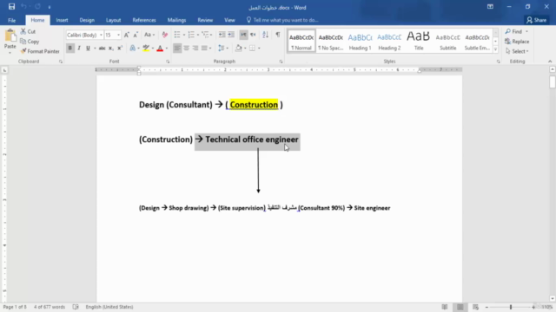Image resolution: width=556 pixels, height=312 pixels.
Task: Apply the Heading 1 style
Action: pos(360,42)
